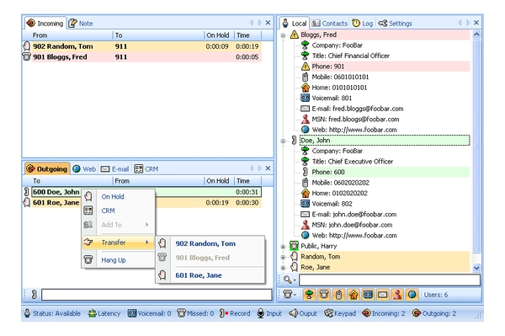Collapse the Doe, John contact node
The height and width of the screenshot is (336, 505).
(x=283, y=141)
